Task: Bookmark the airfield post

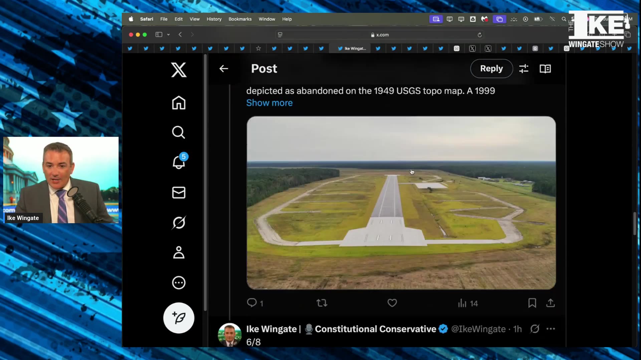Action: click(532, 303)
